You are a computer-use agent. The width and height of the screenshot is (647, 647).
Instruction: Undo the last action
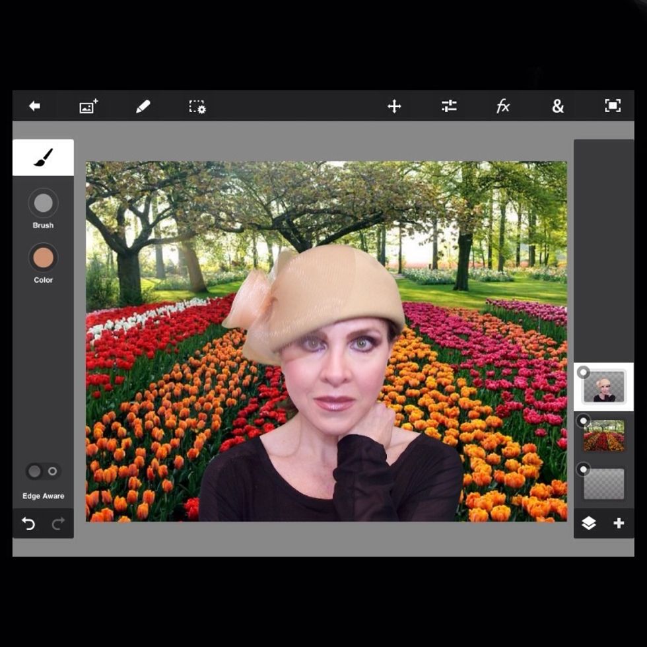(28, 524)
